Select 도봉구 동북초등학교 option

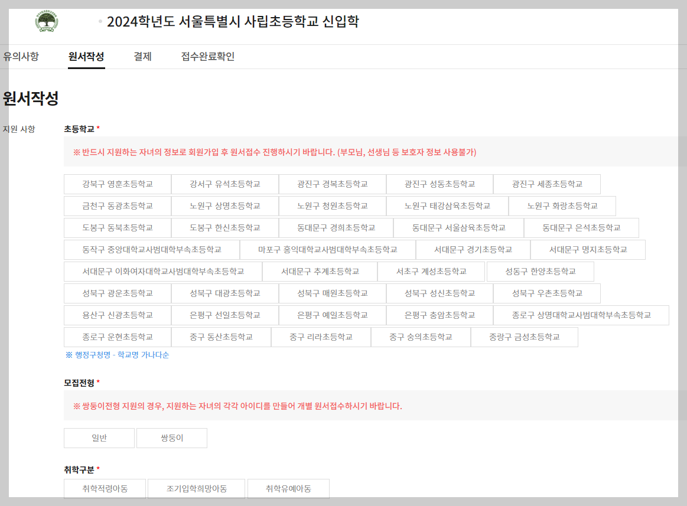pos(118,228)
